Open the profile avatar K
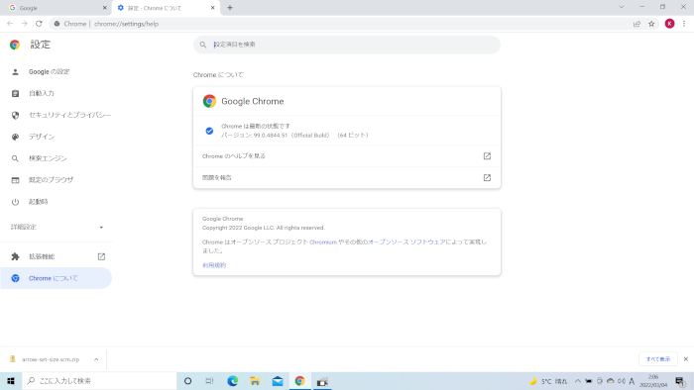Viewport: 694px width, 390px height. (669, 24)
